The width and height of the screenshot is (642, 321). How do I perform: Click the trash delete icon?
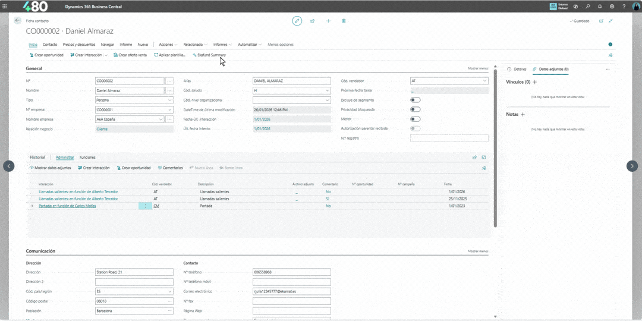344,21
